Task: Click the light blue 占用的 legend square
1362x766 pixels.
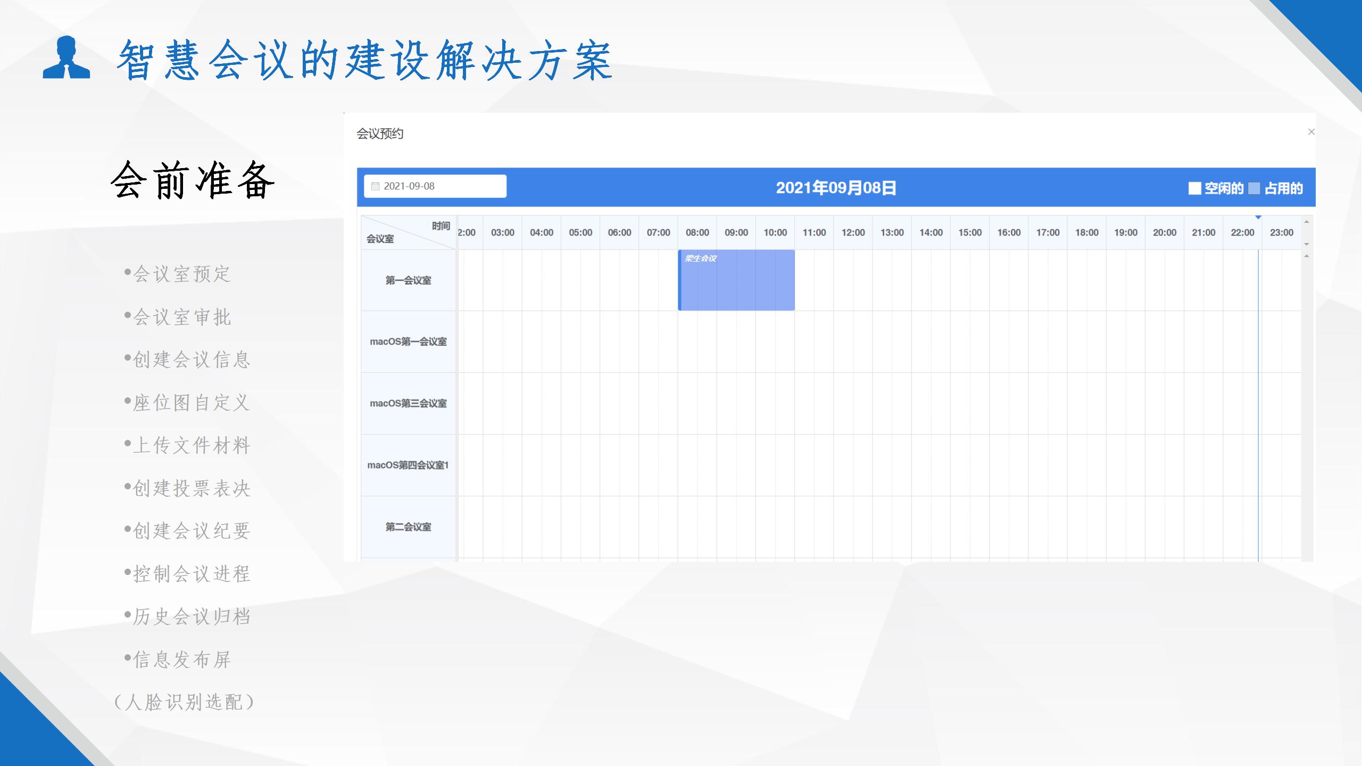Action: [x=1254, y=188]
